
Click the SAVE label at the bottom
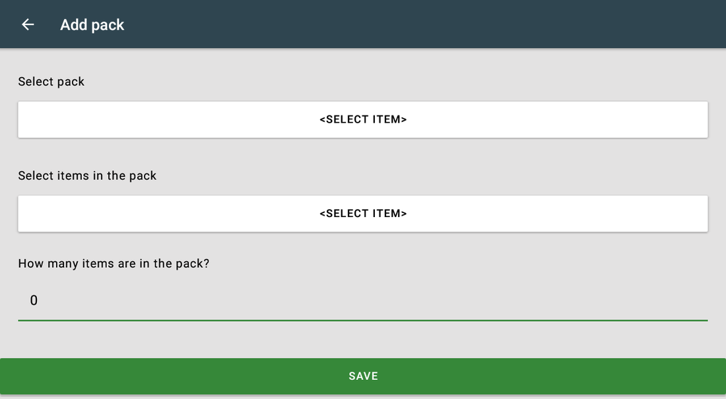click(363, 376)
